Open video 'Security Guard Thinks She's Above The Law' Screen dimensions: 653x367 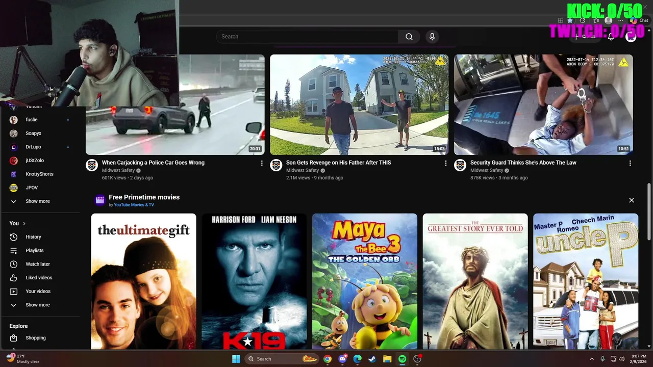(523, 163)
